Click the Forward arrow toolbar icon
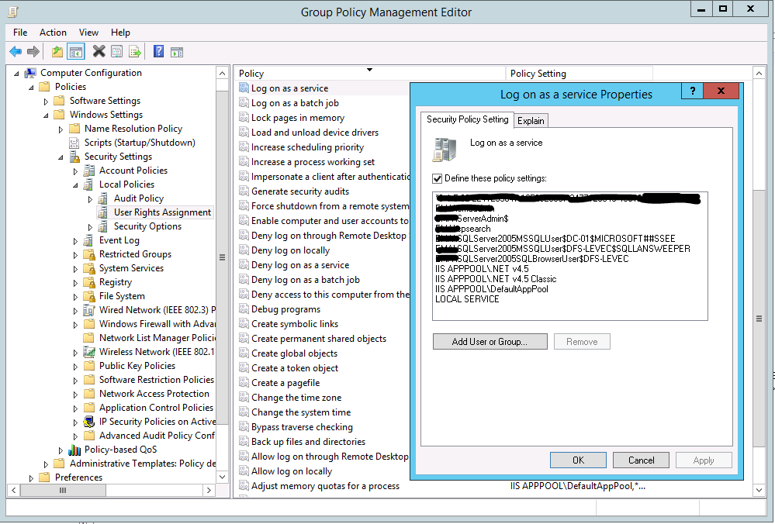The image size is (775, 524). pyautogui.click(x=33, y=51)
